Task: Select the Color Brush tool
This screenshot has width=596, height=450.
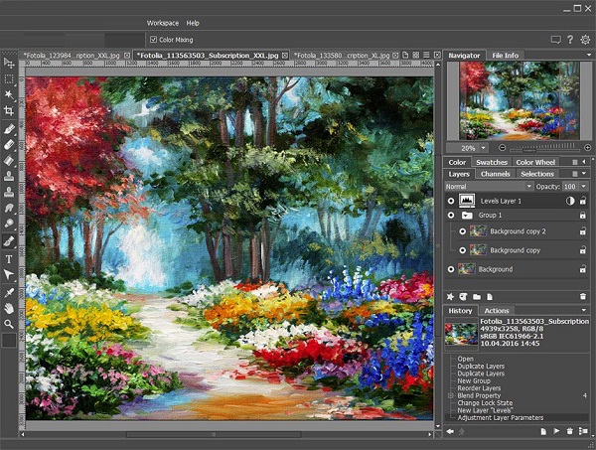Action: pyautogui.click(x=9, y=129)
